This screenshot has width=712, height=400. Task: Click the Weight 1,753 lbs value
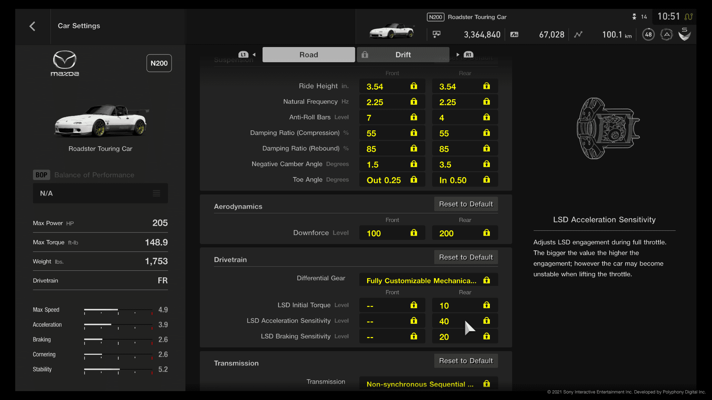click(x=156, y=261)
